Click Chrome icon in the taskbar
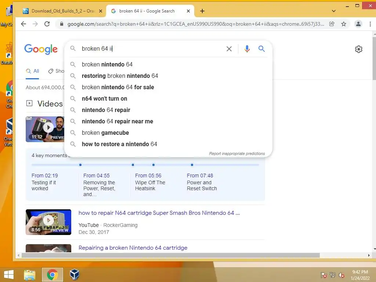 click(52, 275)
